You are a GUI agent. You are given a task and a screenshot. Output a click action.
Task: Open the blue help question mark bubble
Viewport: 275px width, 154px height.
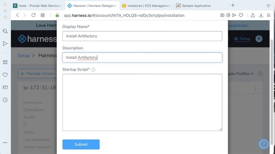point(263,144)
